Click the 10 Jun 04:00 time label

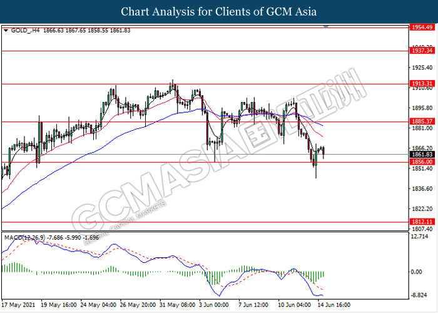point(295,305)
